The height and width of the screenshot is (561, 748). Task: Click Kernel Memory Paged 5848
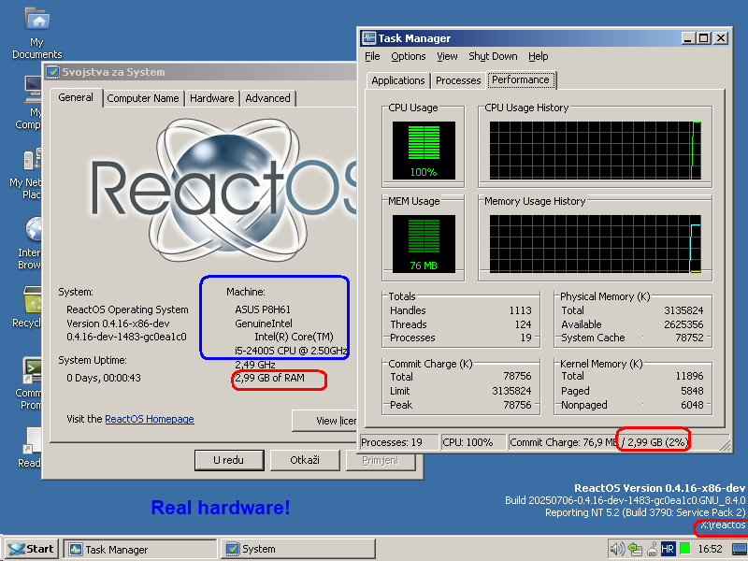coord(692,391)
